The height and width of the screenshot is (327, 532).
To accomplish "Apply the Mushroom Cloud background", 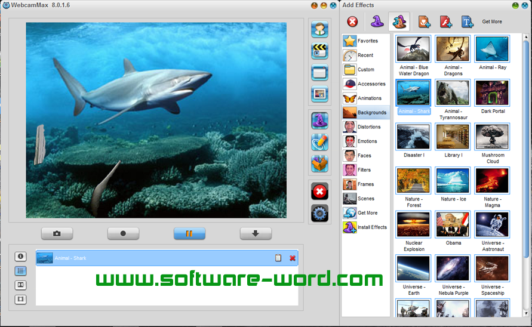I will [x=492, y=137].
